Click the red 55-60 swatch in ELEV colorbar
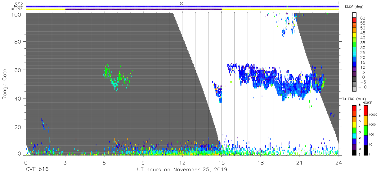 click(355, 20)
